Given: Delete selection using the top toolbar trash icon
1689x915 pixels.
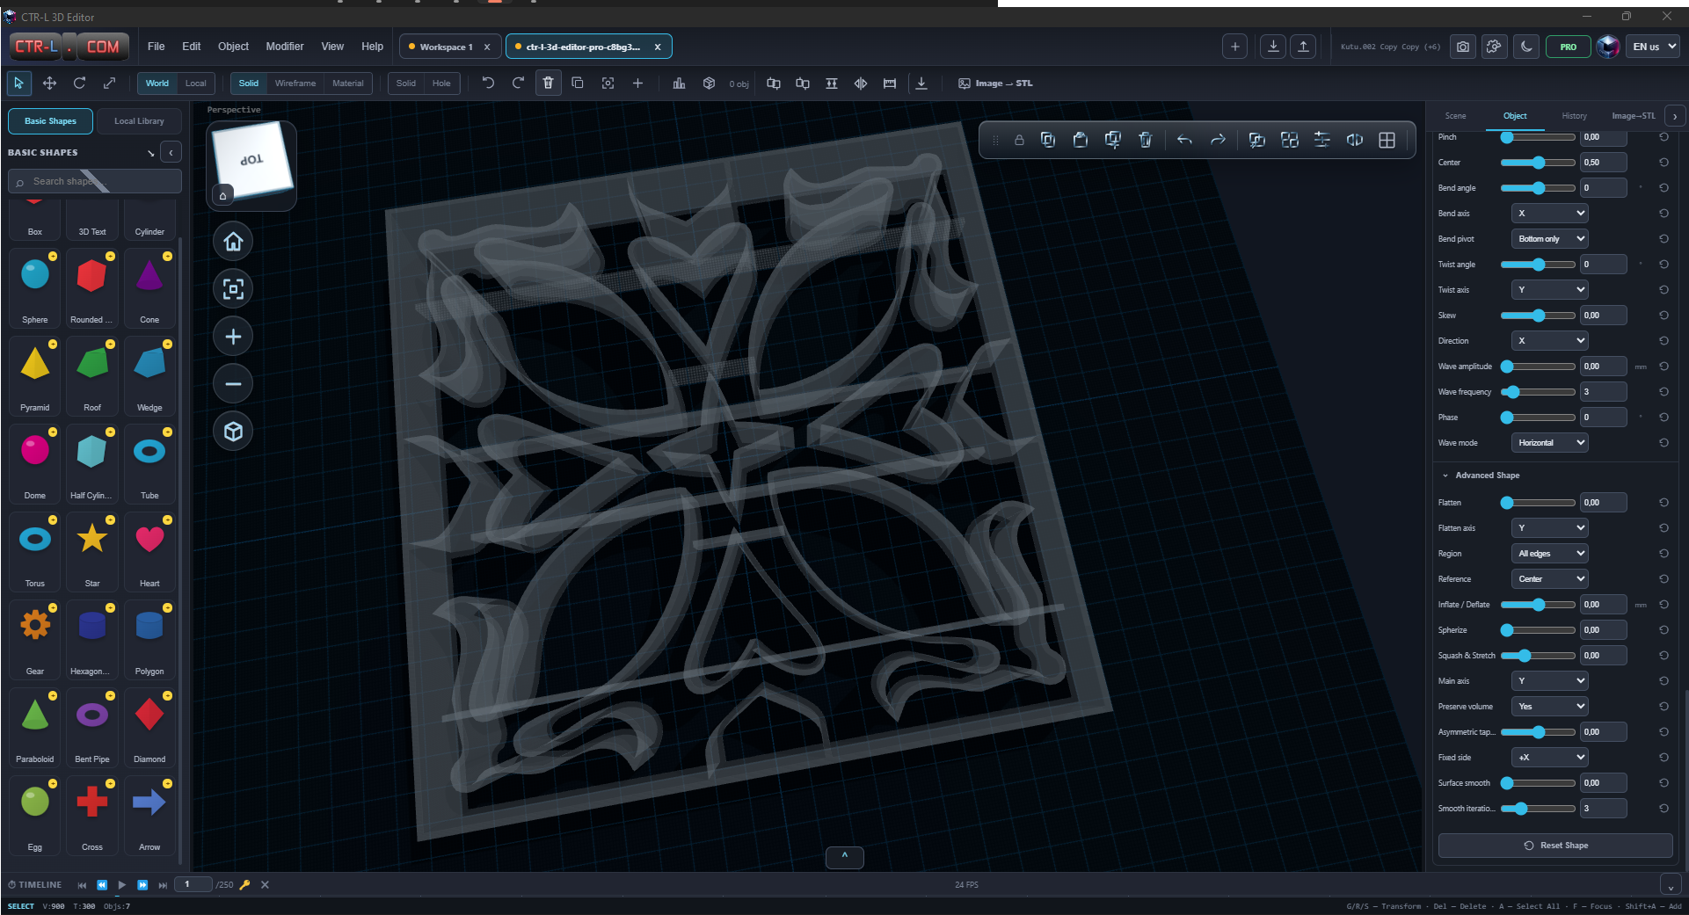Looking at the screenshot, I should click(x=548, y=83).
